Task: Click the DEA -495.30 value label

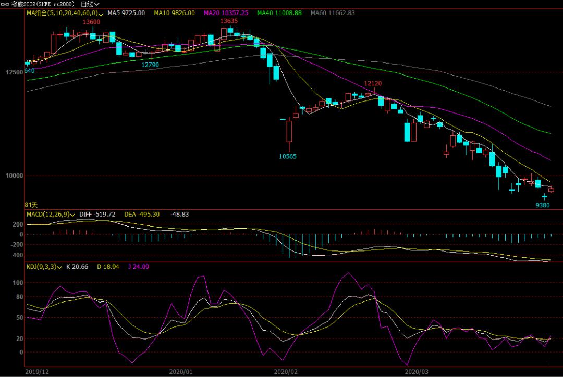Action: pyautogui.click(x=142, y=215)
